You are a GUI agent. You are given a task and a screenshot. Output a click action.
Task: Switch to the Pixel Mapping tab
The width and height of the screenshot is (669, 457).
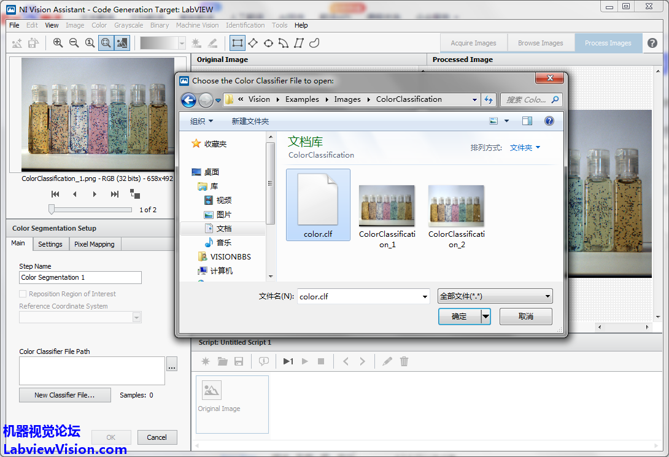(x=94, y=244)
